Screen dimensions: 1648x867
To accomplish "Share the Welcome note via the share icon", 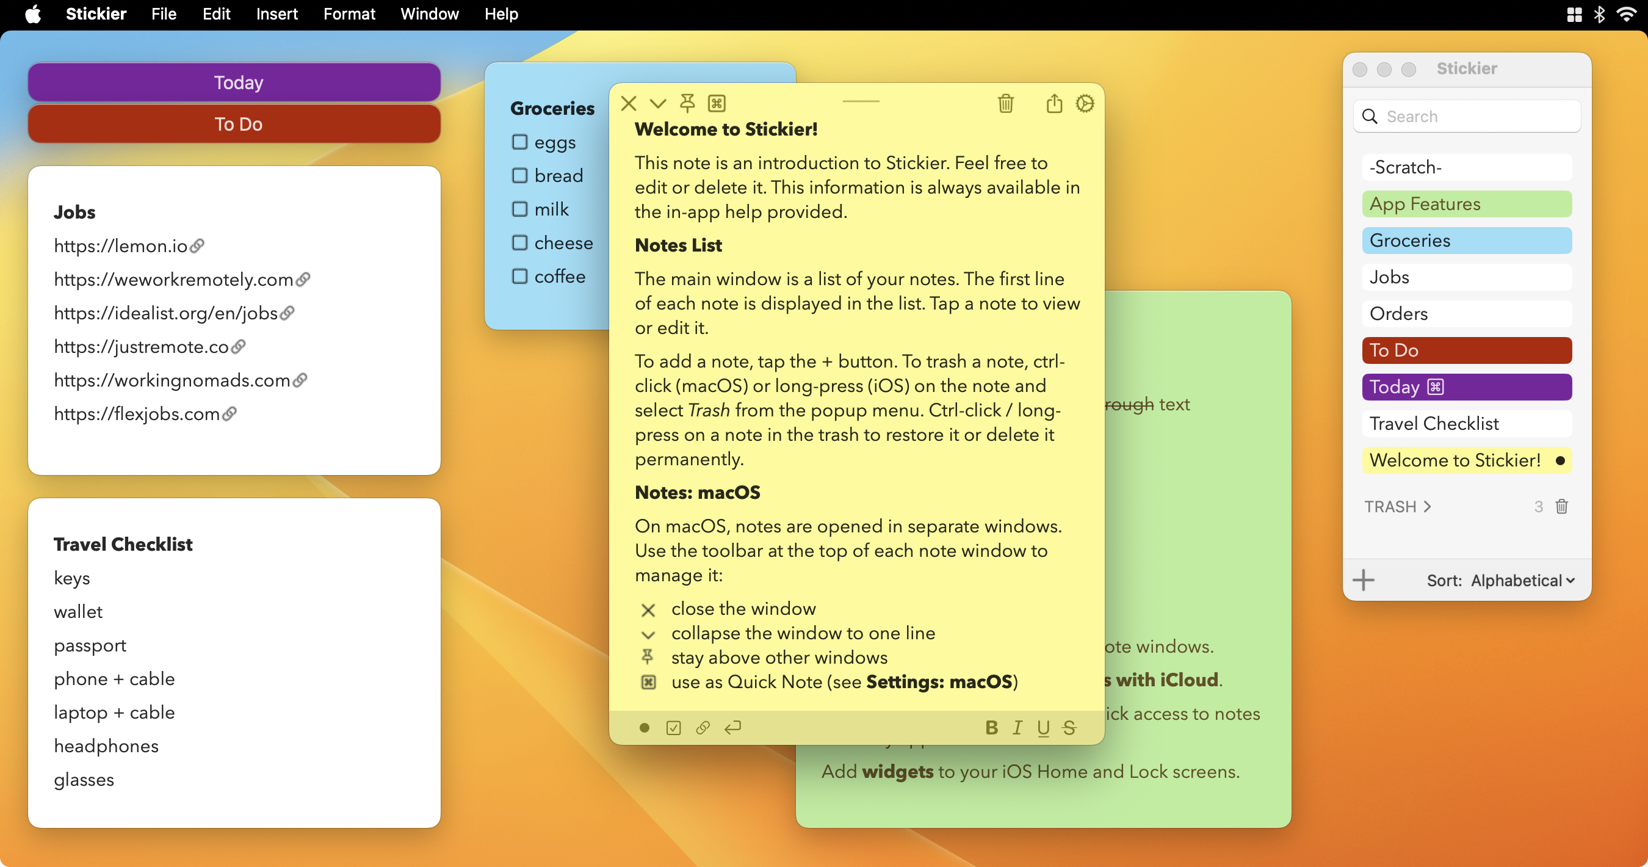I will tap(1054, 103).
